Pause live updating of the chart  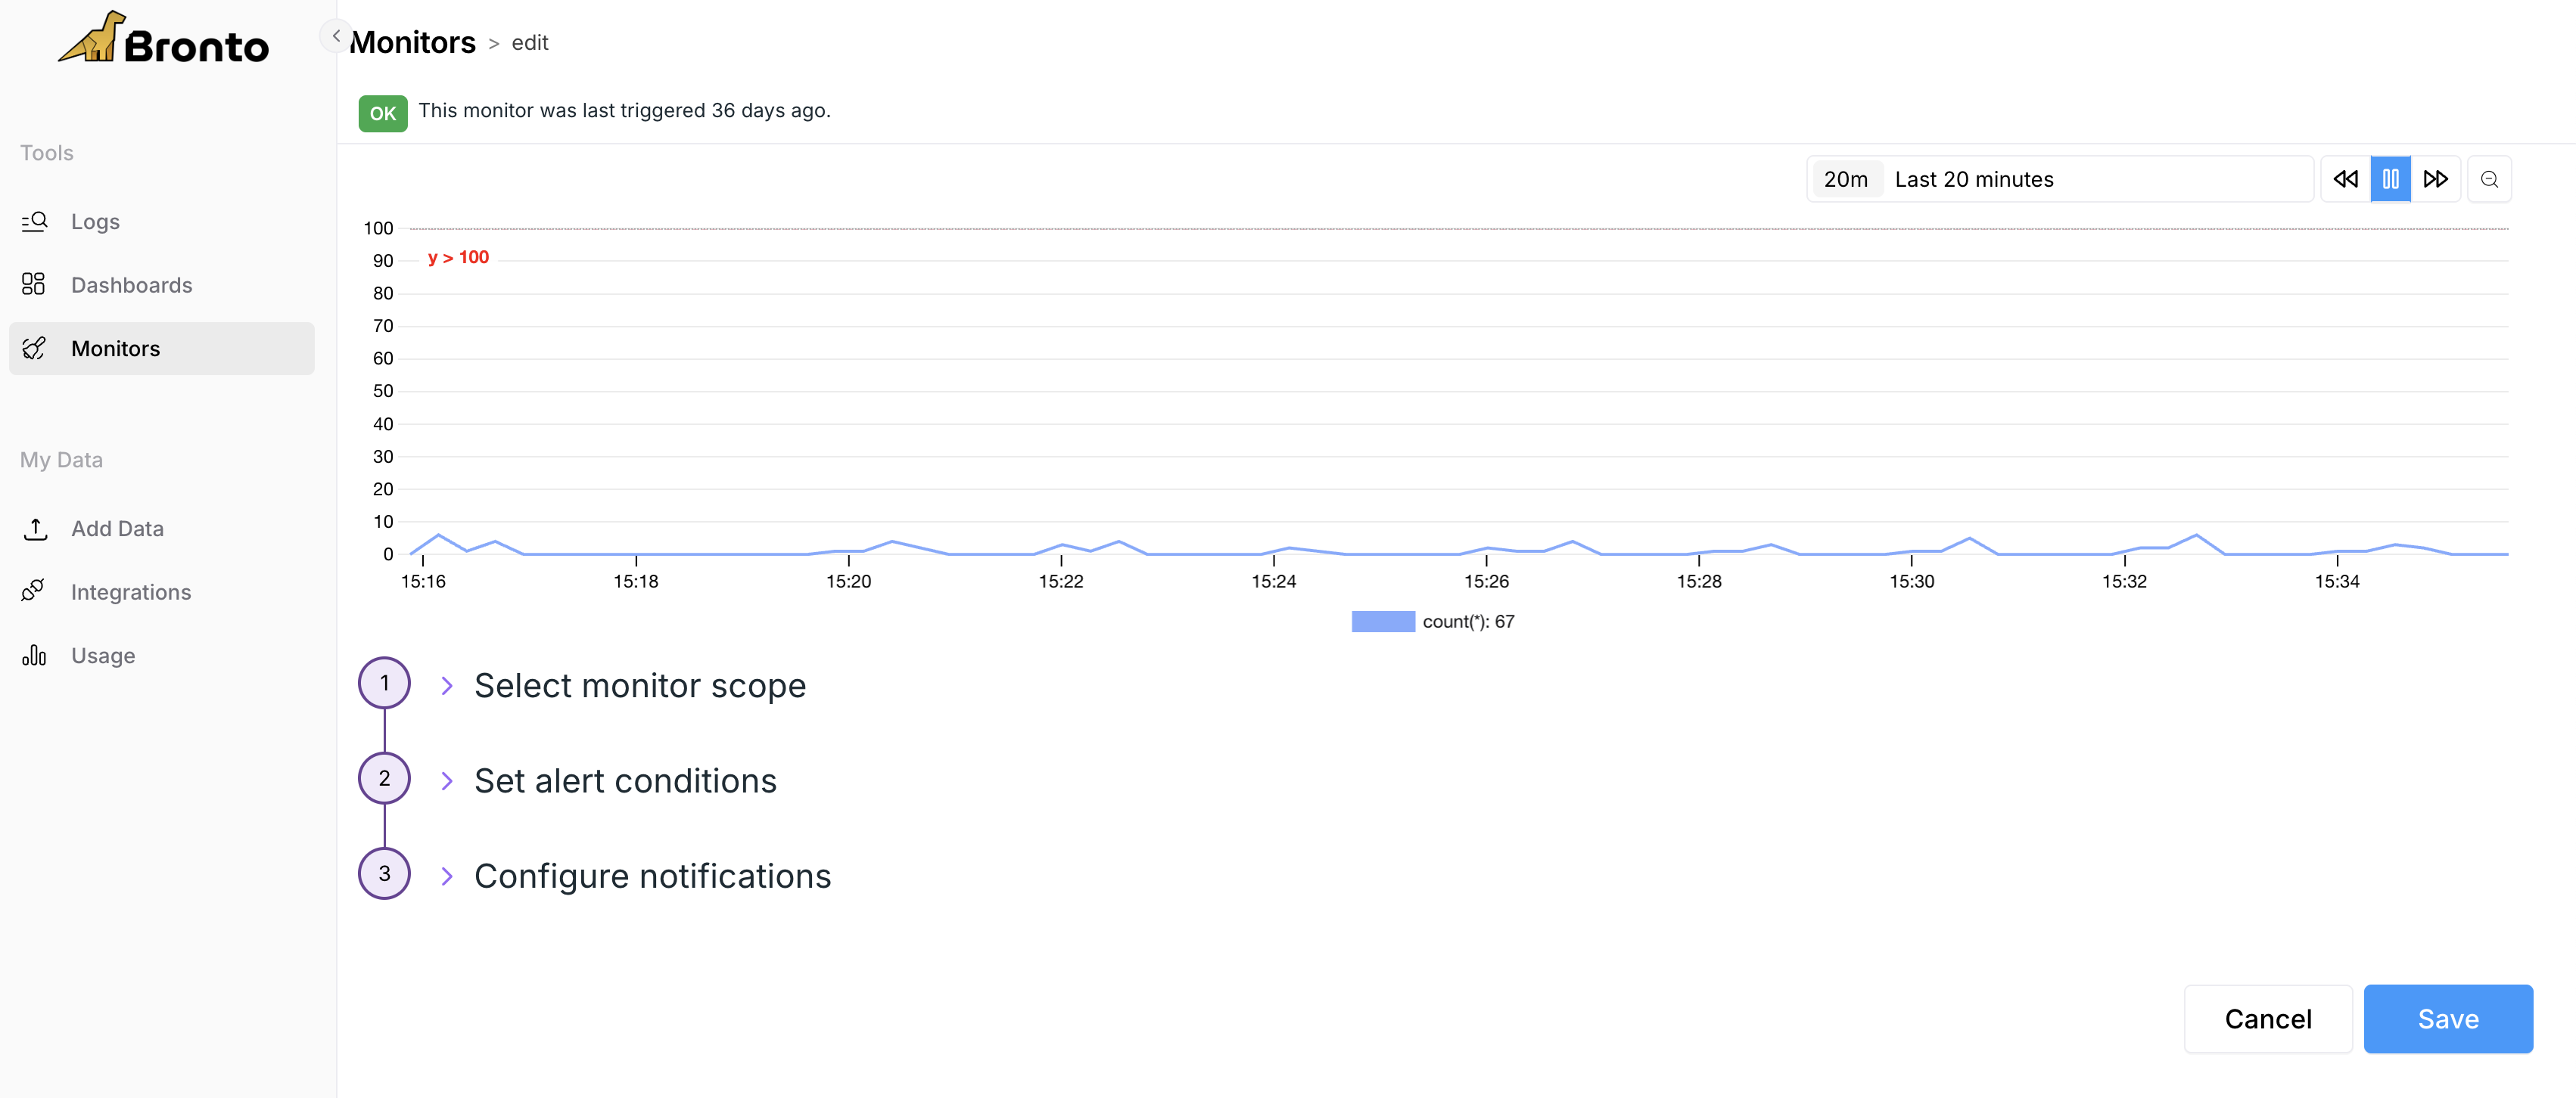pyautogui.click(x=2390, y=180)
